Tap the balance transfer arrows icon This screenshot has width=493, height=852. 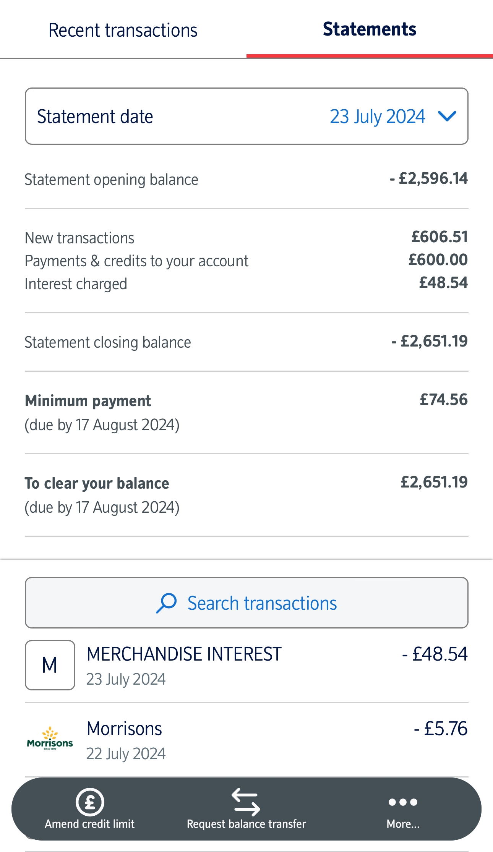tap(246, 802)
